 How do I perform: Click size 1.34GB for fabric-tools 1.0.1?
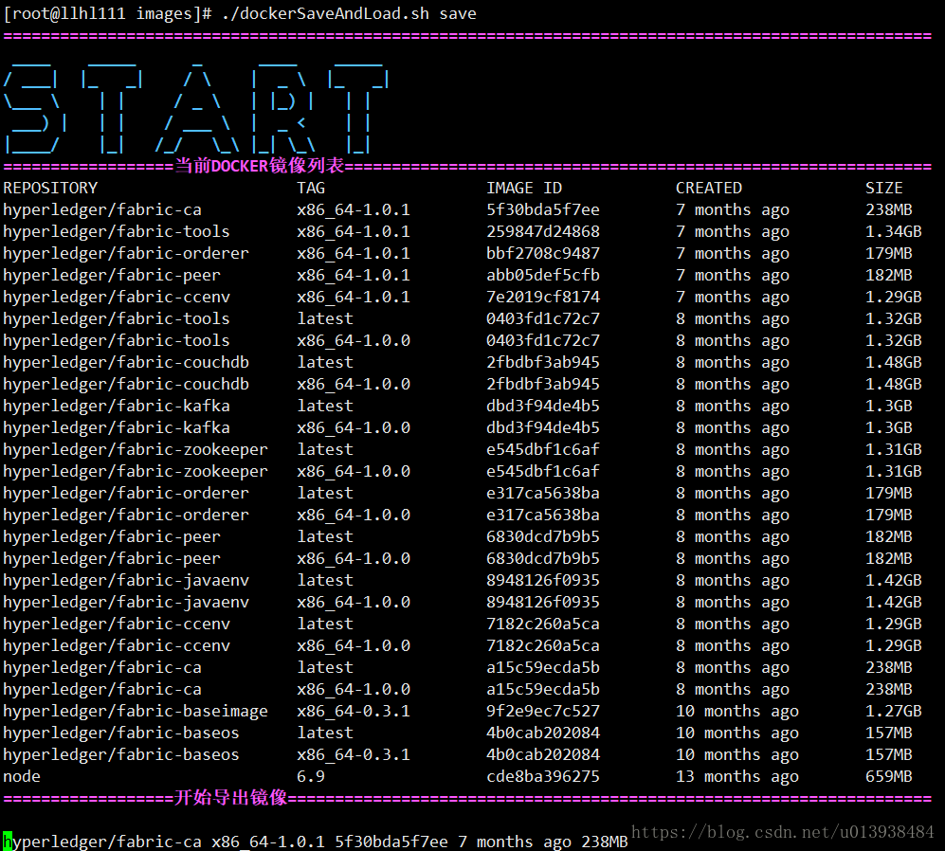(893, 231)
